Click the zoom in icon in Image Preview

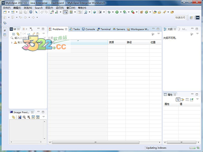29,117
